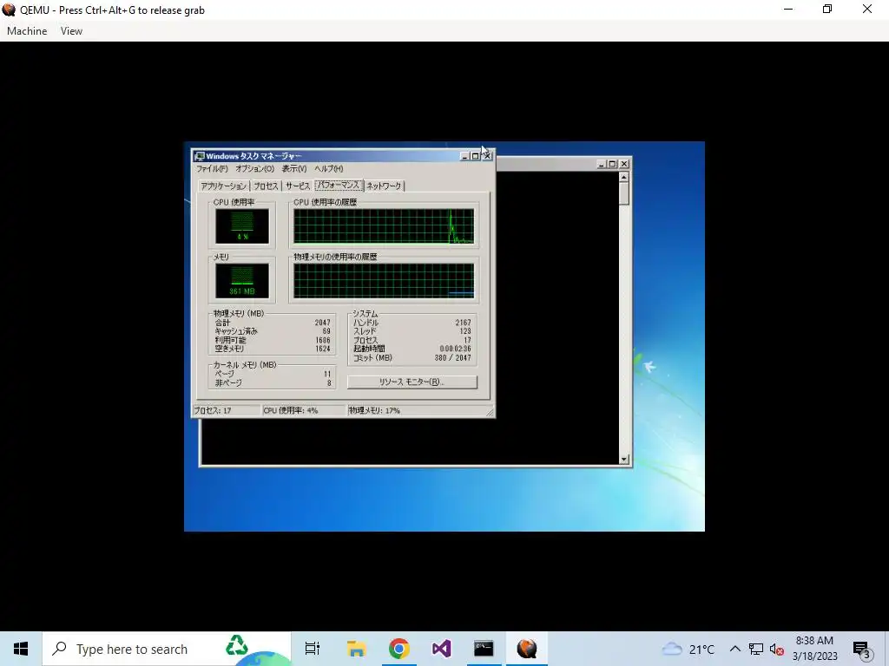Click the リソース モニター(R) button
This screenshot has width=889, height=666.
pos(412,382)
